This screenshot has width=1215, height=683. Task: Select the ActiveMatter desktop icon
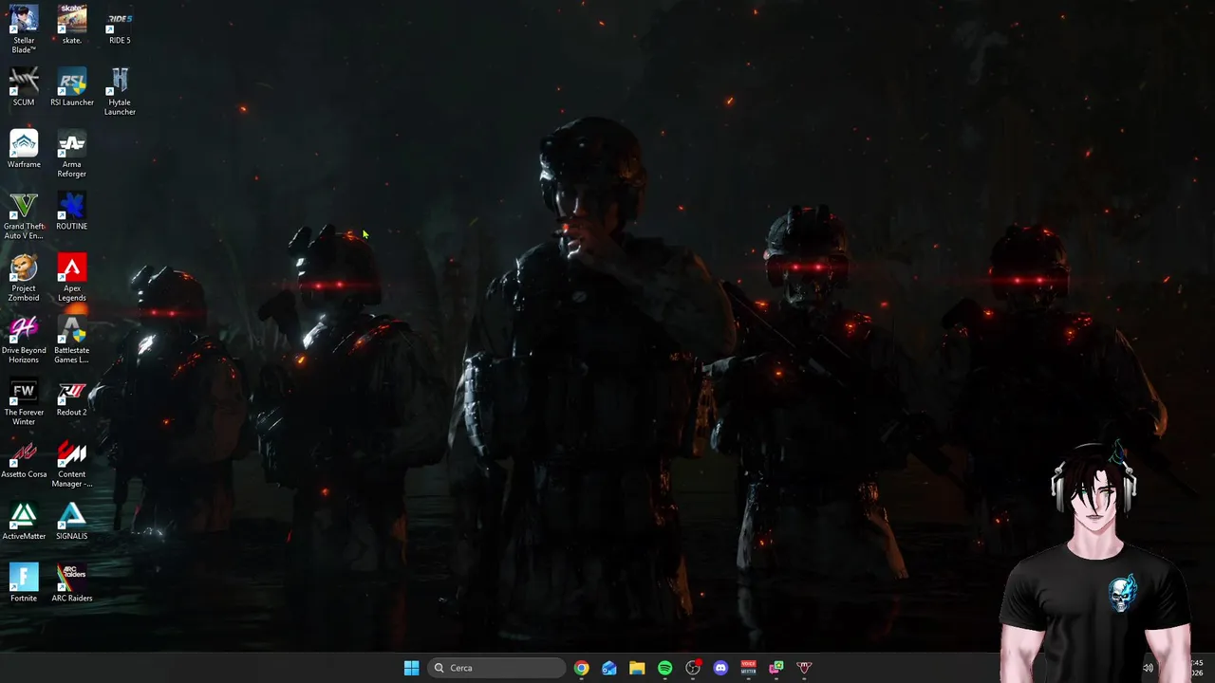[24, 522]
